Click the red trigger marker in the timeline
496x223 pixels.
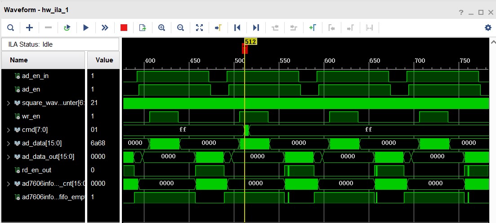245,48
